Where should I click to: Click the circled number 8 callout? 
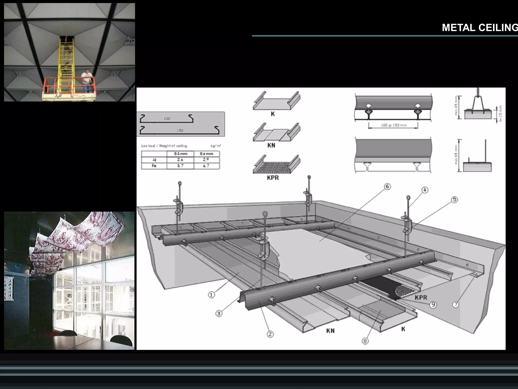click(365, 341)
